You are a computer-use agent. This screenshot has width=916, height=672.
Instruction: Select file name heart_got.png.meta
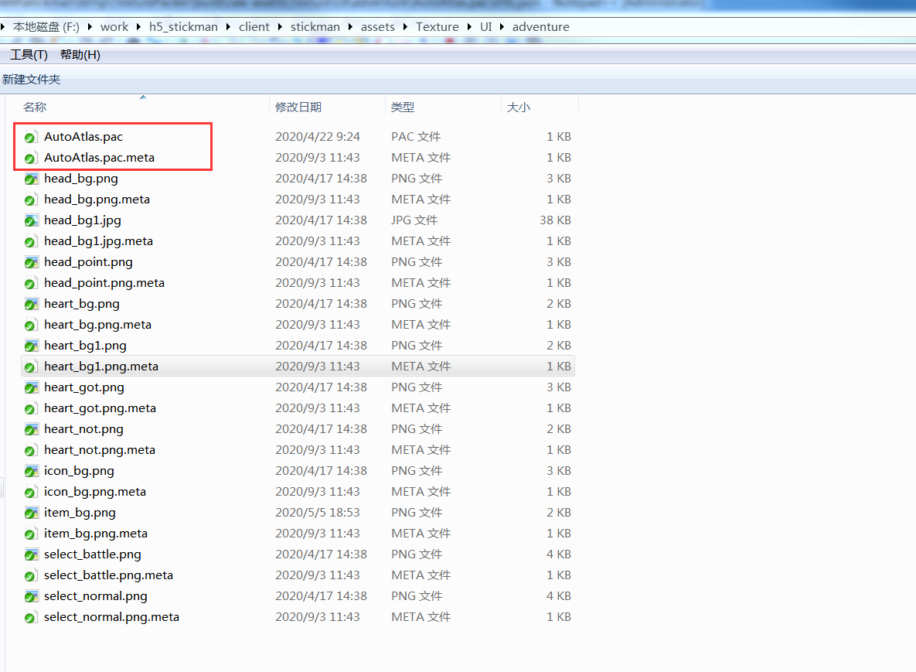coord(100,408)
